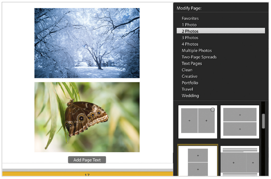Choose the Creative layout category
This screenshot has width=271, height=179.
pyautogui.click(x=189, y=76)
